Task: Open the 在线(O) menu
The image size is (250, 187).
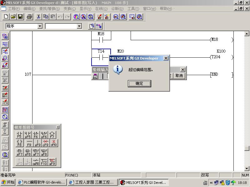Action: coord(101,9)
